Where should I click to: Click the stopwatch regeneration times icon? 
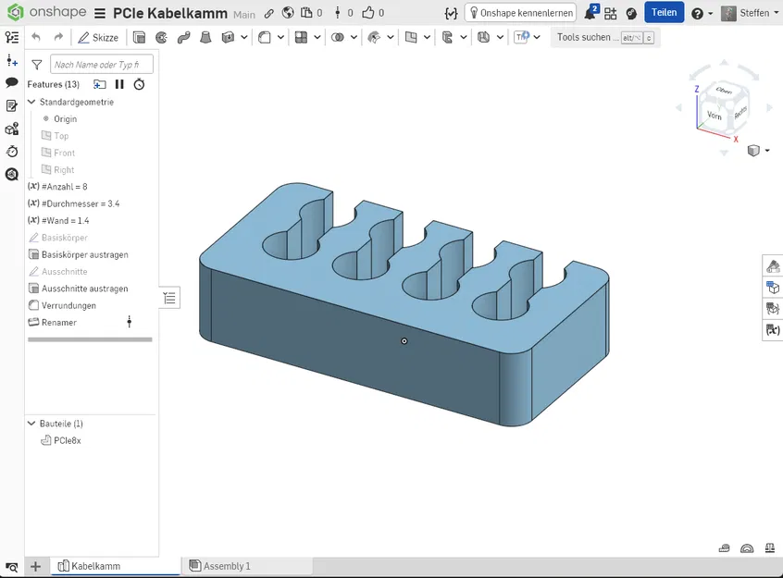coord(139,84)
